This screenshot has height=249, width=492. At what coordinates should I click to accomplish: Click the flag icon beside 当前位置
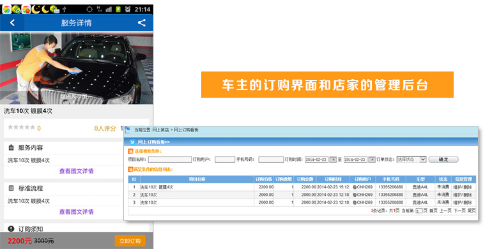[x=127, y=129]
